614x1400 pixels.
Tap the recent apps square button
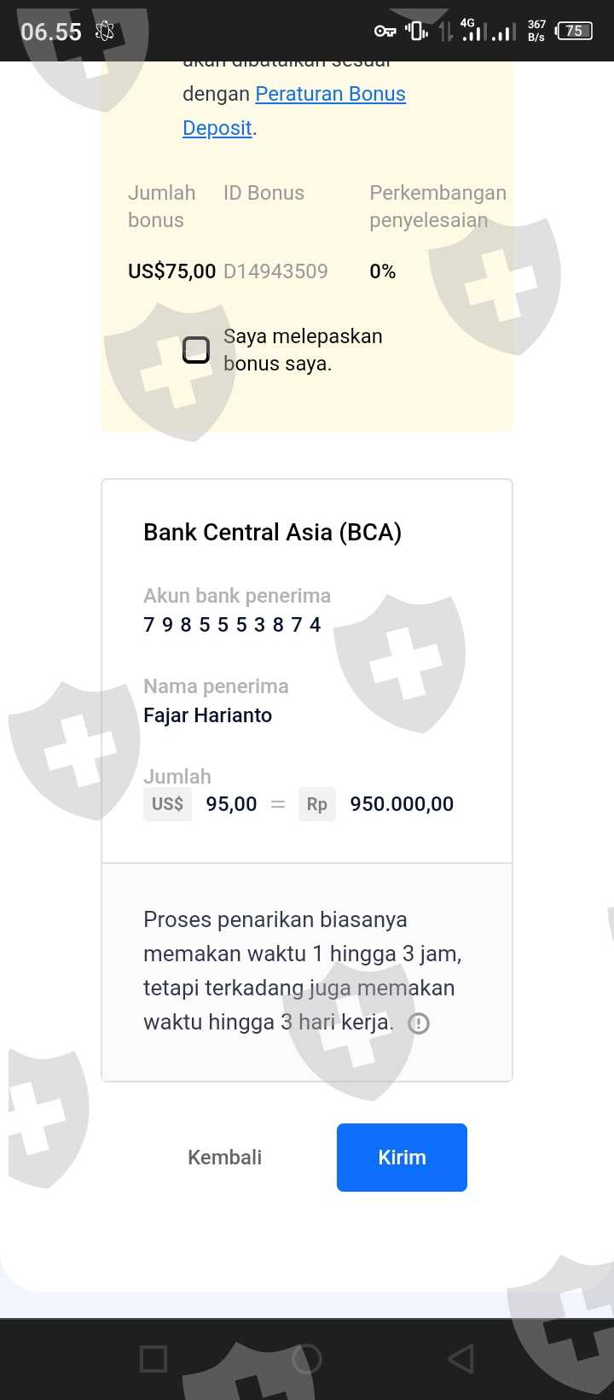(x=153, y=1359)
